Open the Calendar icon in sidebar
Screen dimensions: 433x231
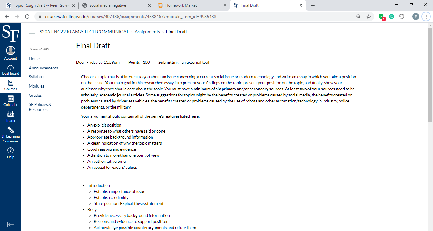click(10, 98)
